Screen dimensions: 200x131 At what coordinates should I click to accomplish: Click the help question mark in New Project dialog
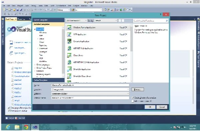(160, 15)
